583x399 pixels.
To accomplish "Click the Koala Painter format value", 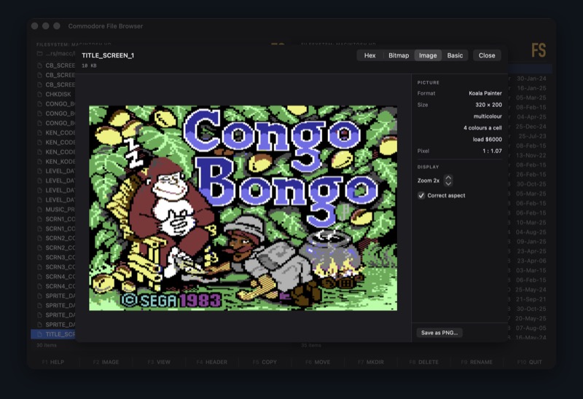I will 485,93.
